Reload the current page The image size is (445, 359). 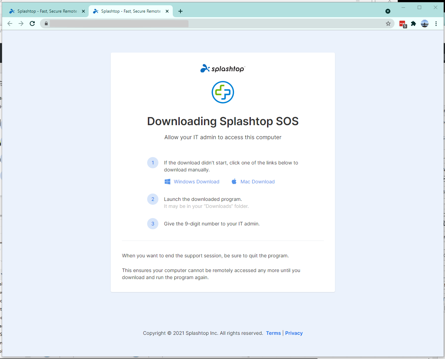[32, 23]
